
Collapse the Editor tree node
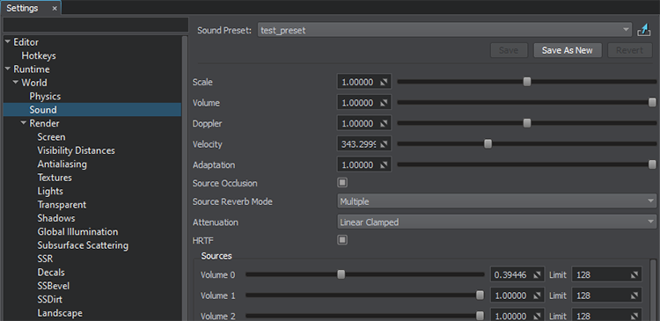8,41
